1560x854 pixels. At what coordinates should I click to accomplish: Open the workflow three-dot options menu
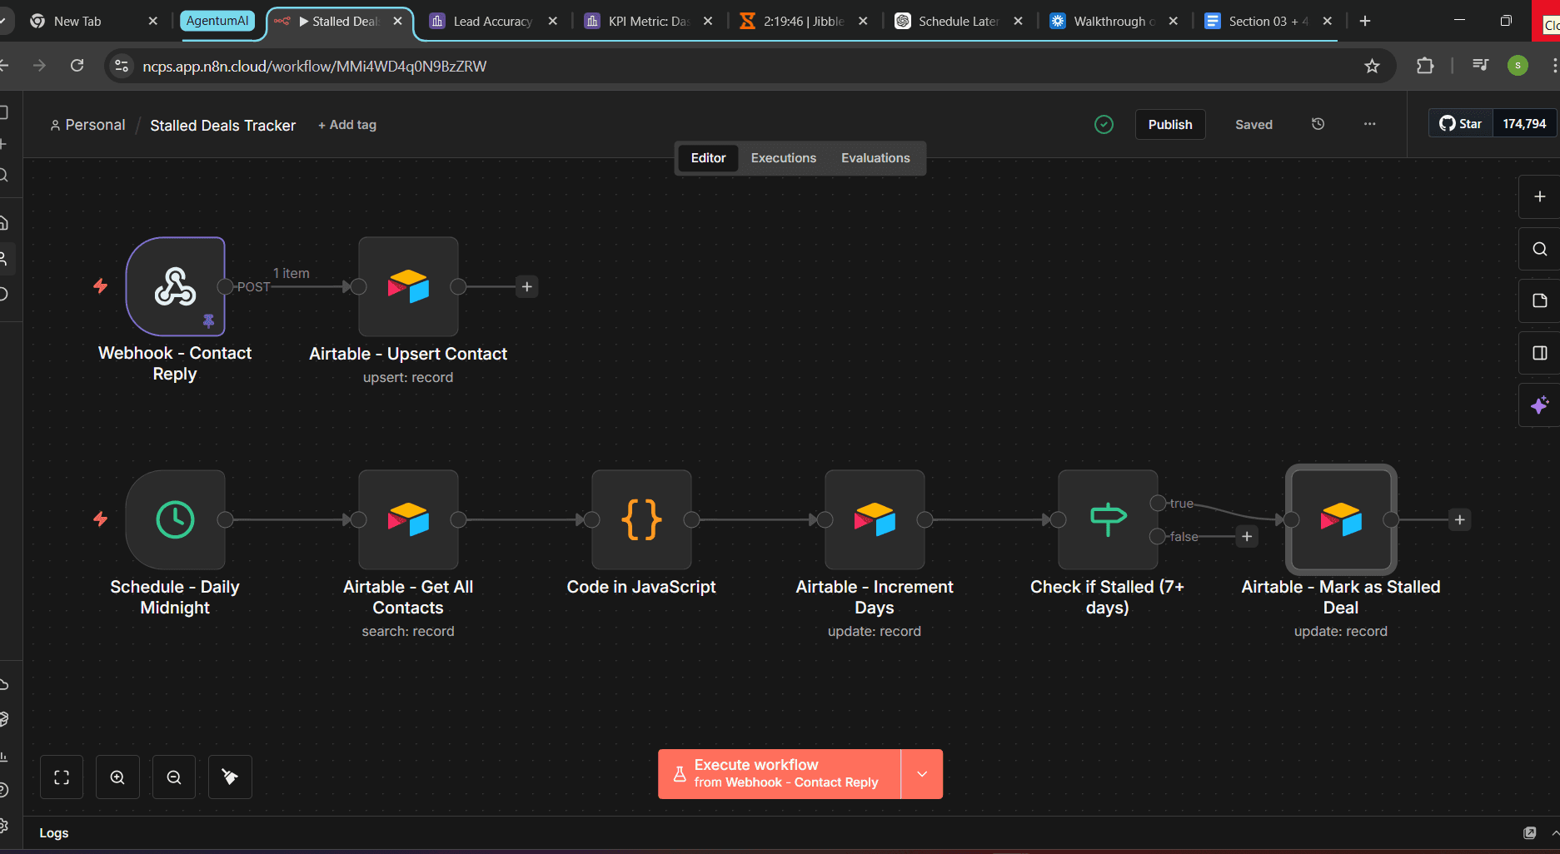click(1369, 124)
